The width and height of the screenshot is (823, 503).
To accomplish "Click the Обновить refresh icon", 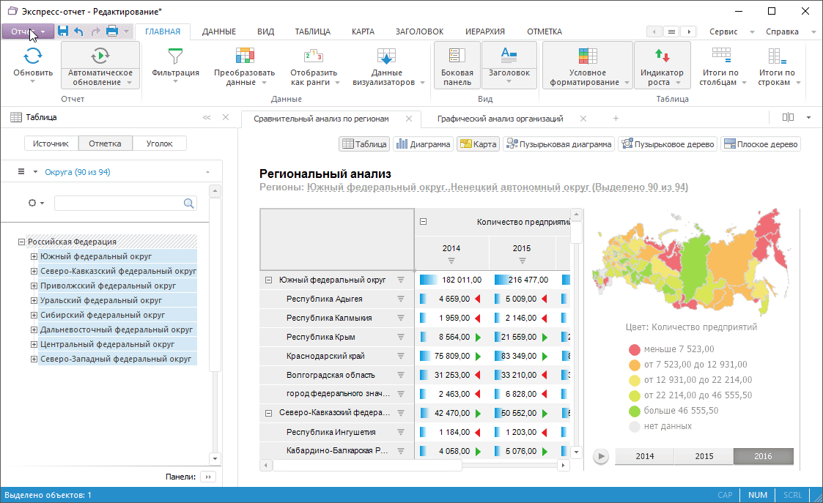I will pyautogui.click(x=33, y=56).
